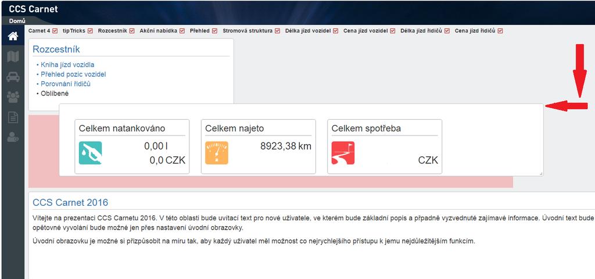Click the CCS Carnet header title
This screenshot has height=279, width=595.
pyautogui.click(x=33, y=9)
